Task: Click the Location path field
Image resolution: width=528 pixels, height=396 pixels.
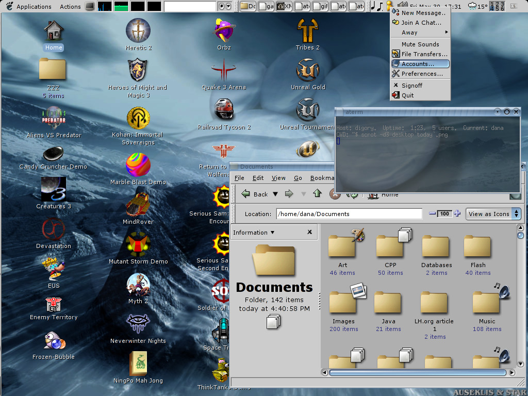Action: pos(349,214)
